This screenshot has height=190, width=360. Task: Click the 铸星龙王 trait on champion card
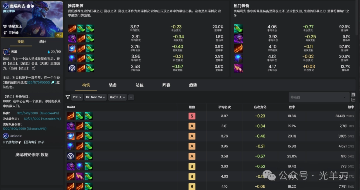tap(16, 26)
